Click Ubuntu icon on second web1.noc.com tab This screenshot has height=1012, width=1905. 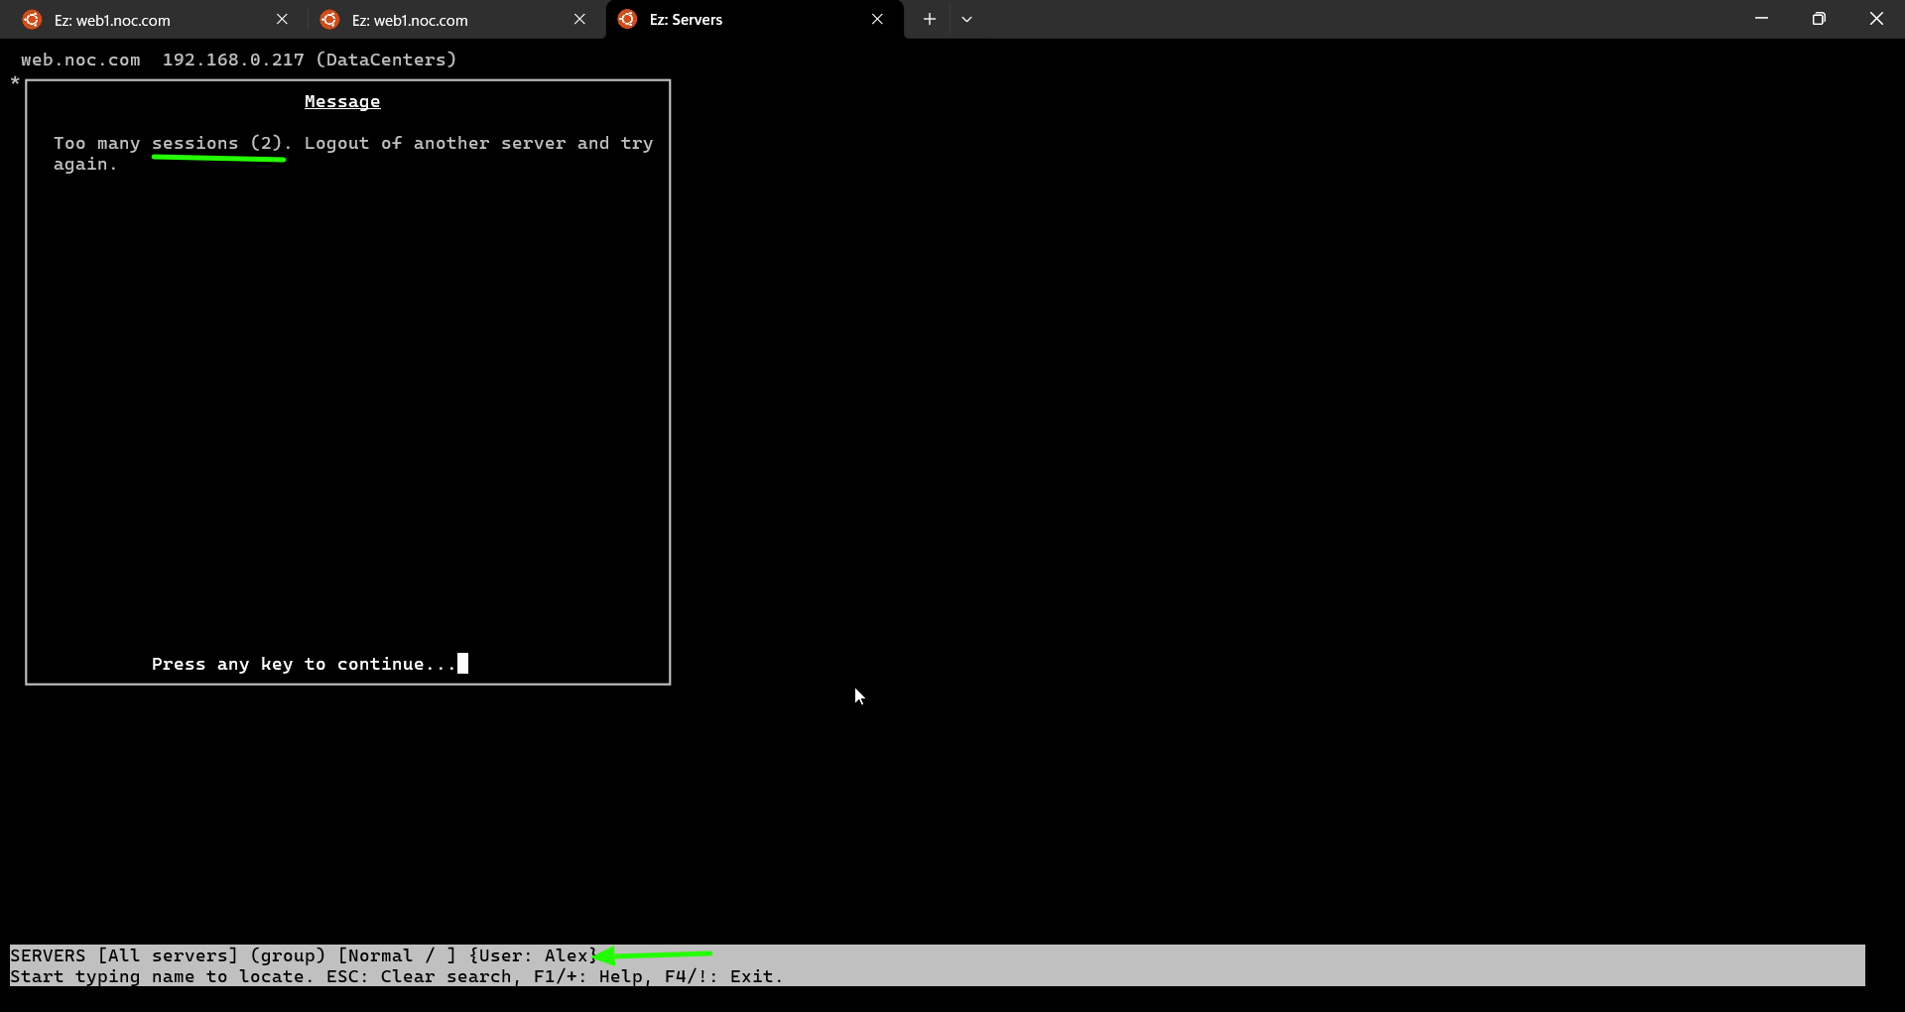pos(330,19)
